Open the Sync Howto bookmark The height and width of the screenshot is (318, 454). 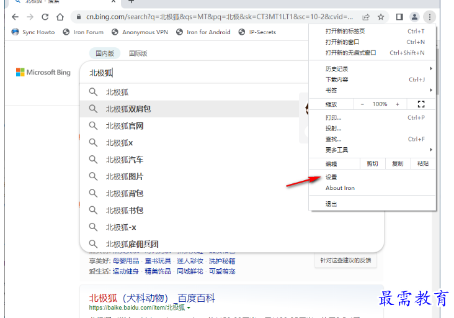point(33,32)
